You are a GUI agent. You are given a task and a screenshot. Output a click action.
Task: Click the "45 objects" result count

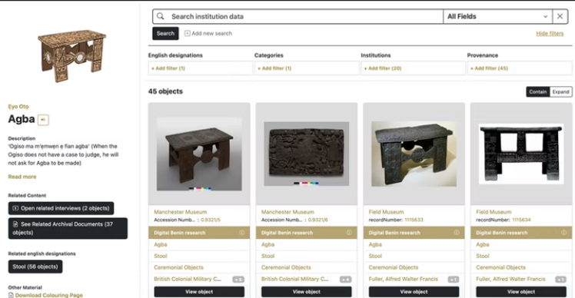point(165,91)
